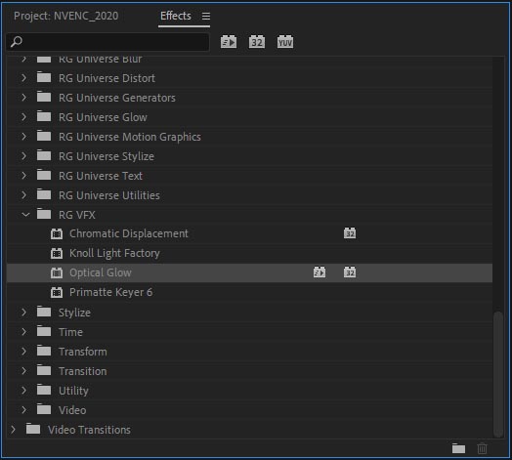Select the Utility folder label
This screenshot has height=460, width=512.
(73, 391)
